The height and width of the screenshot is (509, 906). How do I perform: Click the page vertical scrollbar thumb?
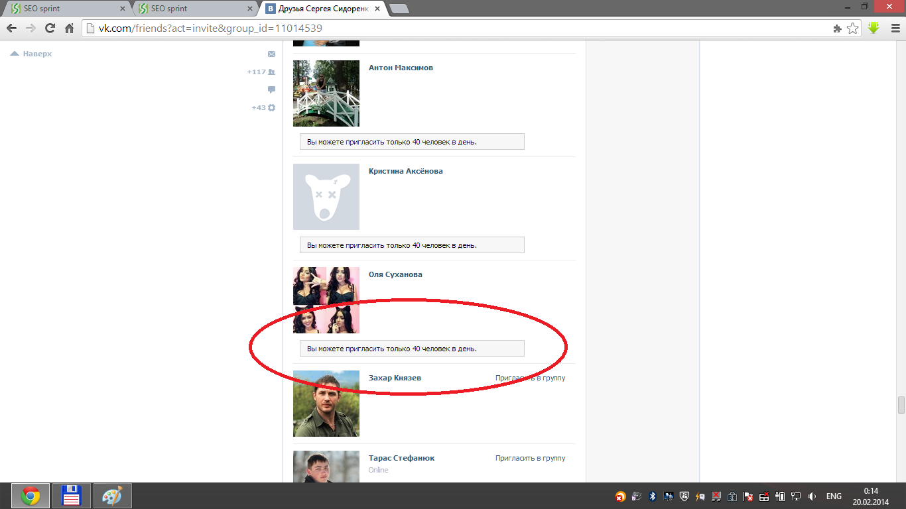(x=901, y=405)
